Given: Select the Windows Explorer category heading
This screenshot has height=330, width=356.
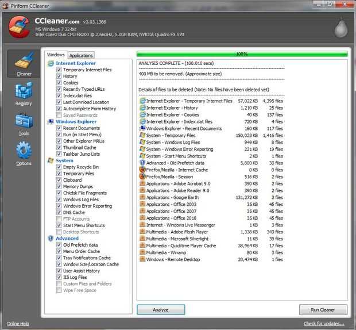Looking at the screenshot, I should pyautogui.click(x=76, y=121).
